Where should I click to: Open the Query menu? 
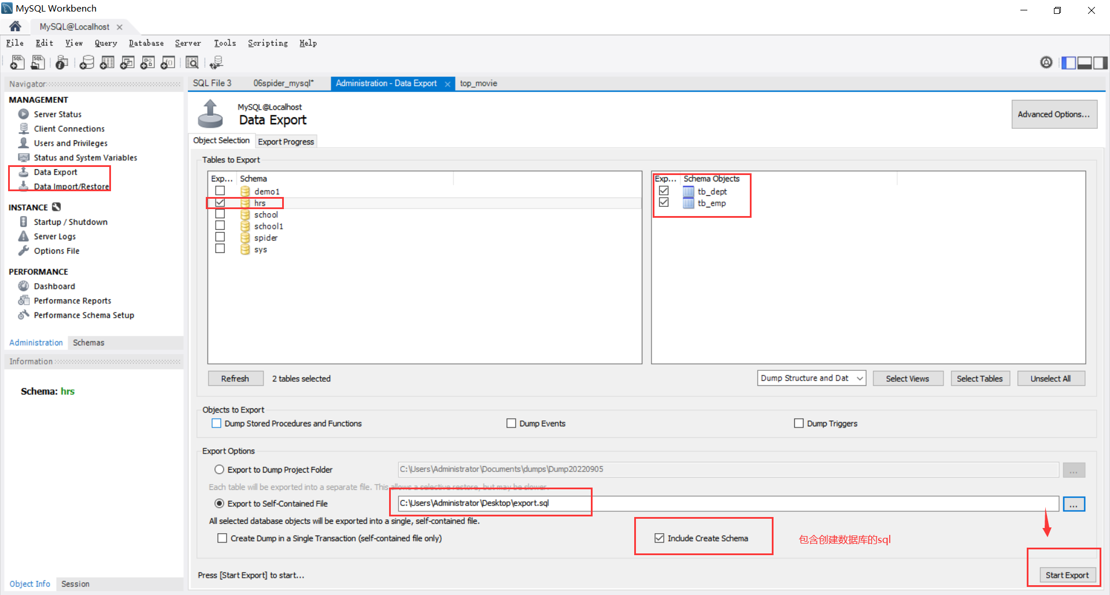point(106,43)
